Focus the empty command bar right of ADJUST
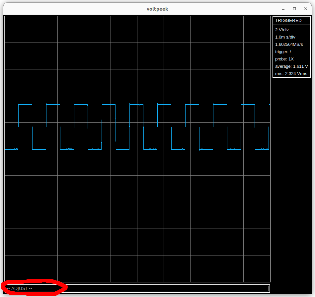Image resolution: width=315 pixels, height=297 pixels. point(166,288)
